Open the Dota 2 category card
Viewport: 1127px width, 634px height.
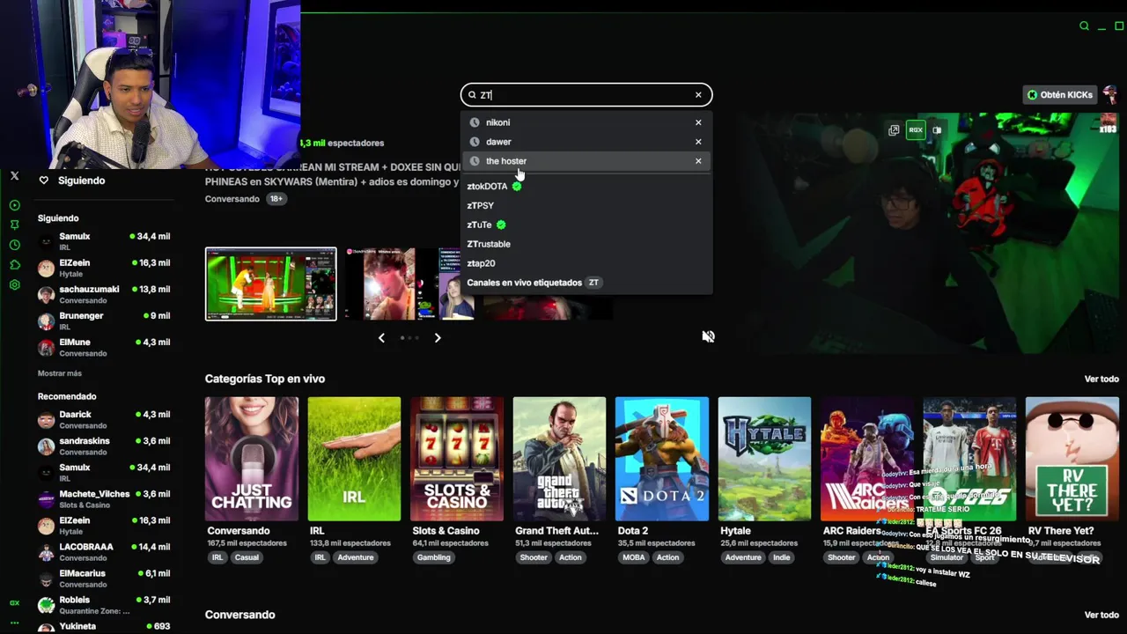click(x=662, y=459)
